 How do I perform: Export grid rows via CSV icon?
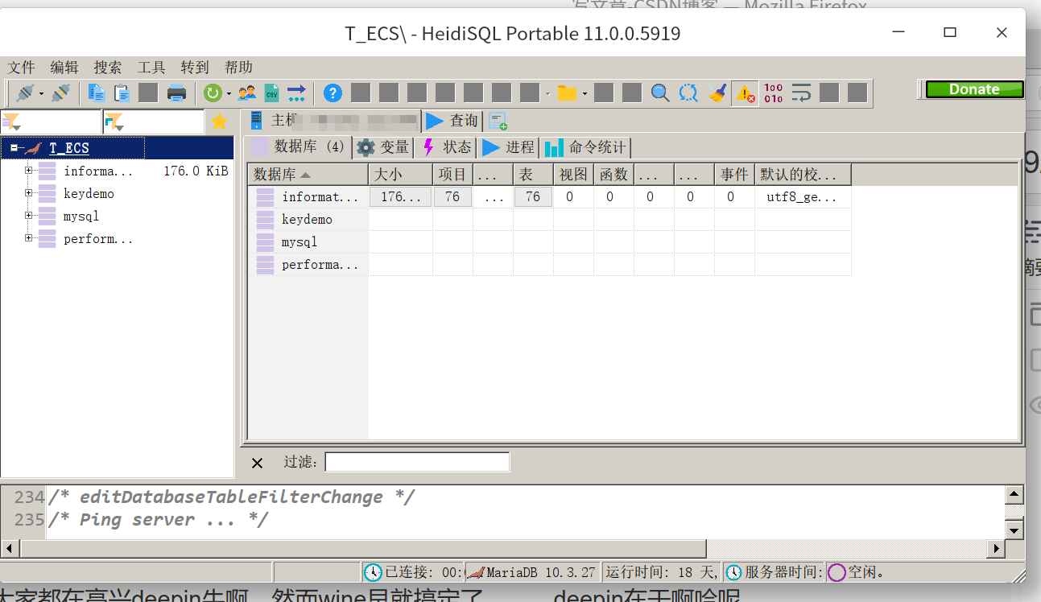pyautogui.click(x=272, y=93)
